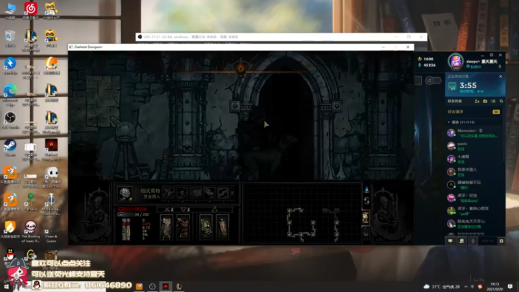
Task: Click add friend icon in friends list
Action: click(477, 101)
